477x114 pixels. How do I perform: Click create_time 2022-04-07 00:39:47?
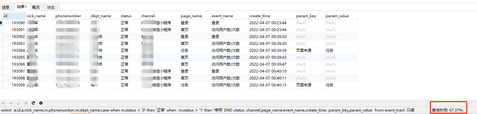tap(272, 64)
